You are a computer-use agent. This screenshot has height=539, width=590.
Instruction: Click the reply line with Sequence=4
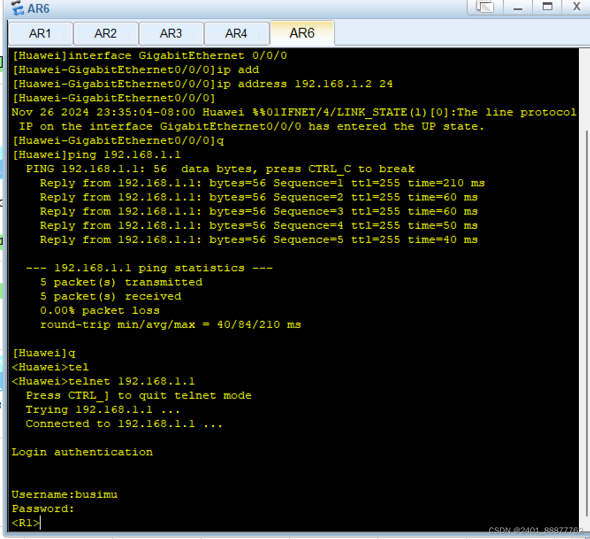click(x=259, y=226)
